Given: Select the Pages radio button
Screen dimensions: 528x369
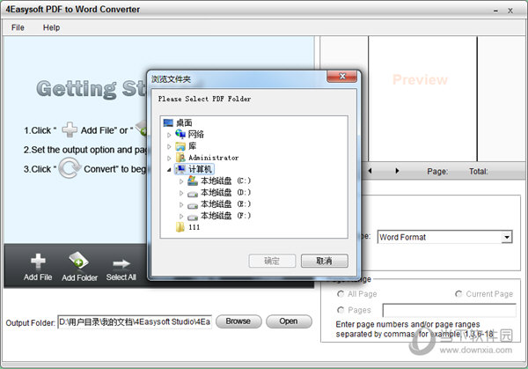Looking at the screenshot, I should tap(341, 310).
